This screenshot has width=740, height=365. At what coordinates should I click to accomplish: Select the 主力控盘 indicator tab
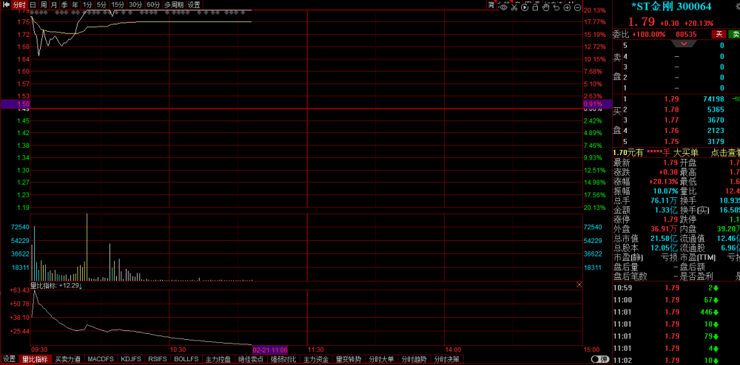(x=218, y=359)
